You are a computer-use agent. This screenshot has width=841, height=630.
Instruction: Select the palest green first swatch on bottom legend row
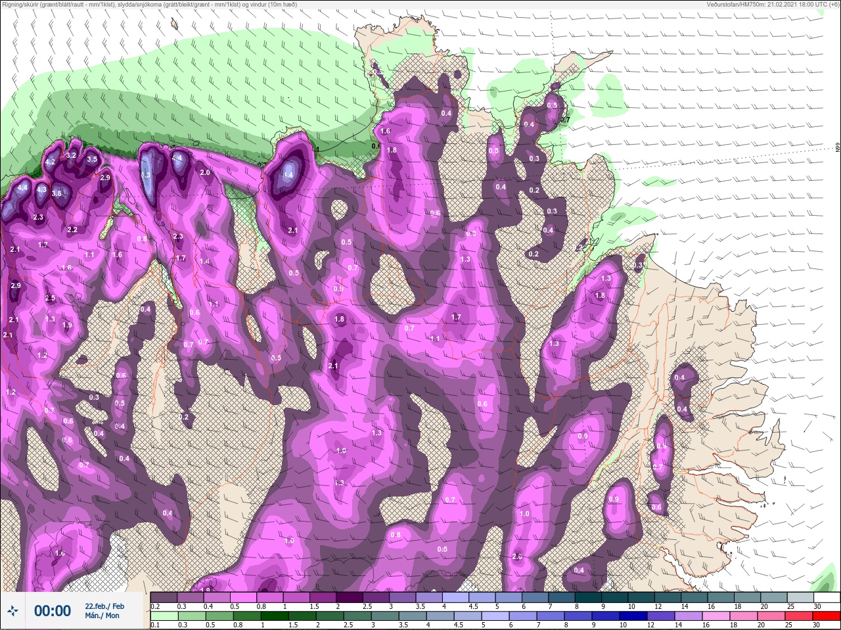tap(164, 616)
